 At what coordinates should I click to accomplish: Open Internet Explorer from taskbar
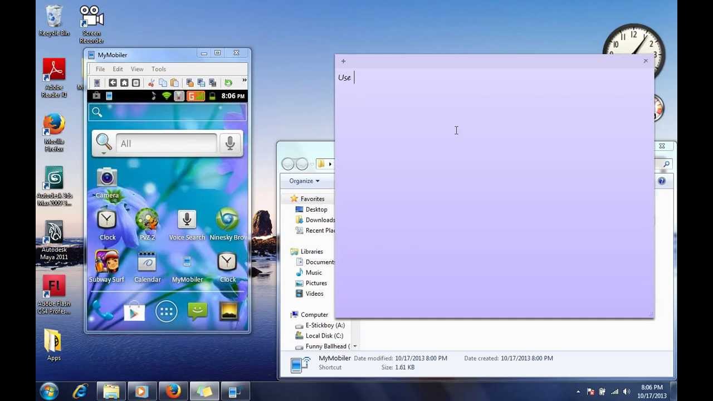coord(80,392)
